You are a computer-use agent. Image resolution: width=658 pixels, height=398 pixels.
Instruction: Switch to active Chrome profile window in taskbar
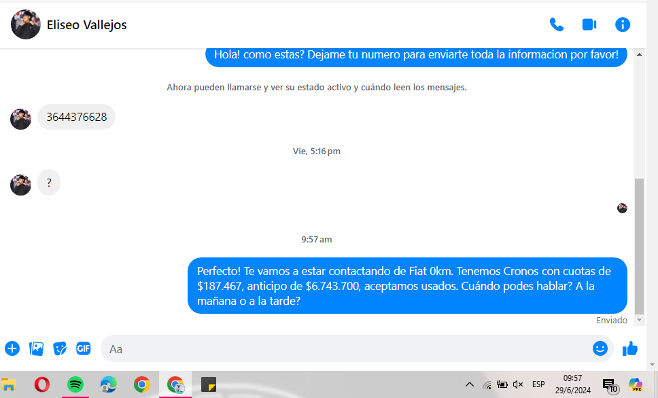pyautogui.click(x=175, y=384)
